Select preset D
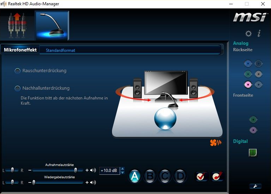Viewport: 271px width, 194px height. 180,176
